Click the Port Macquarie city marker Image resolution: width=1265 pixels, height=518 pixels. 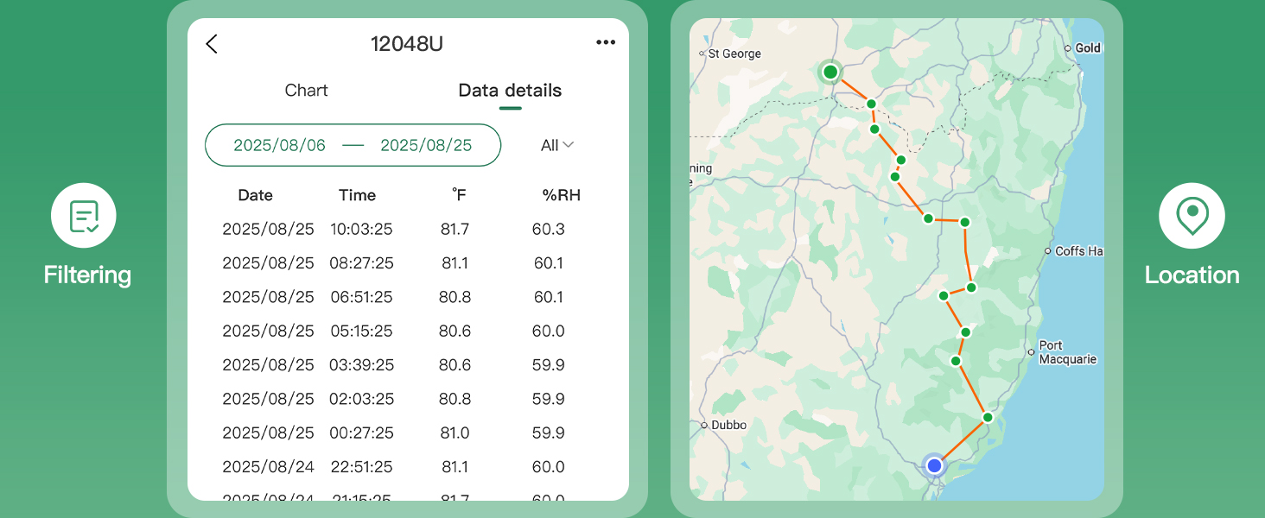click(1031, 352)
